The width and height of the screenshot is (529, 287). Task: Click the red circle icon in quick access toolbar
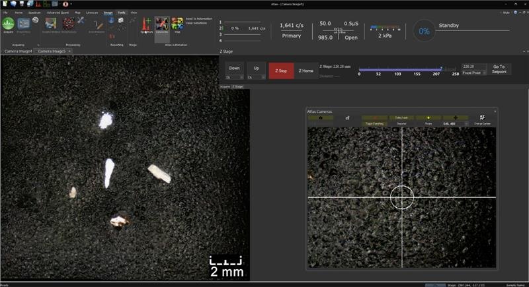[x=65, y=4]
